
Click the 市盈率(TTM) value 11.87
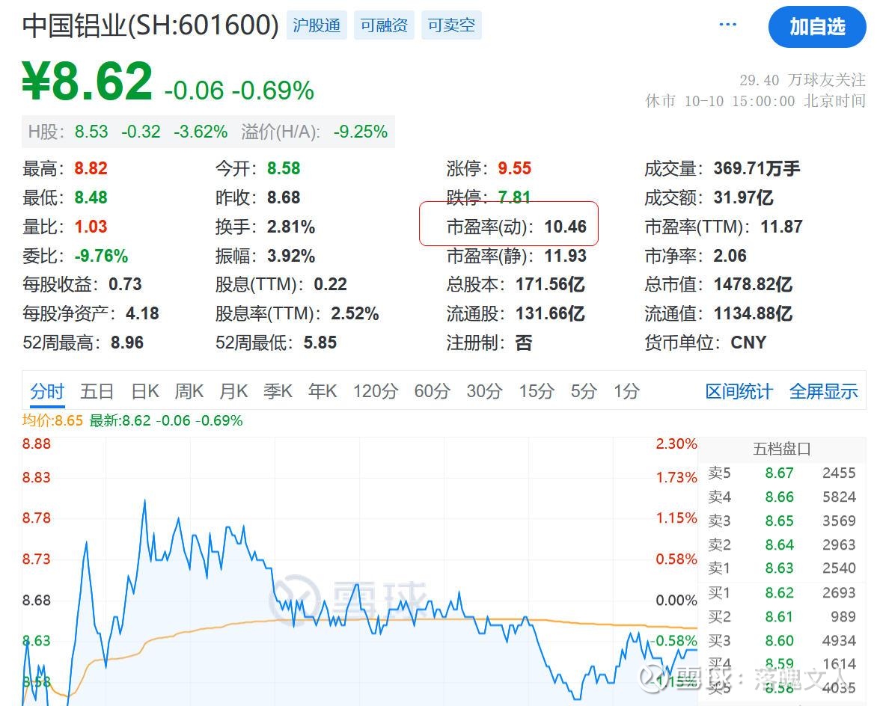(781, 227)
